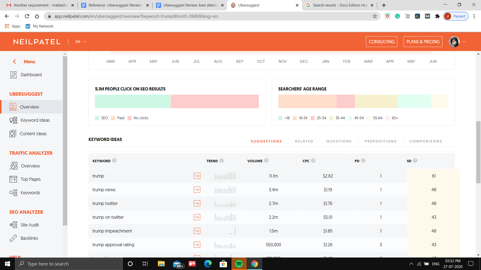Open Chrome extensions puzzle icon
This screenshot has width=481, height=270.
[x=437, y=16]
